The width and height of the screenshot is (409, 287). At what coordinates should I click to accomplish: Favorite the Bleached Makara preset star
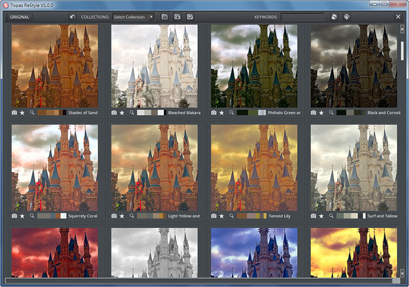click(x=122, y=113)
